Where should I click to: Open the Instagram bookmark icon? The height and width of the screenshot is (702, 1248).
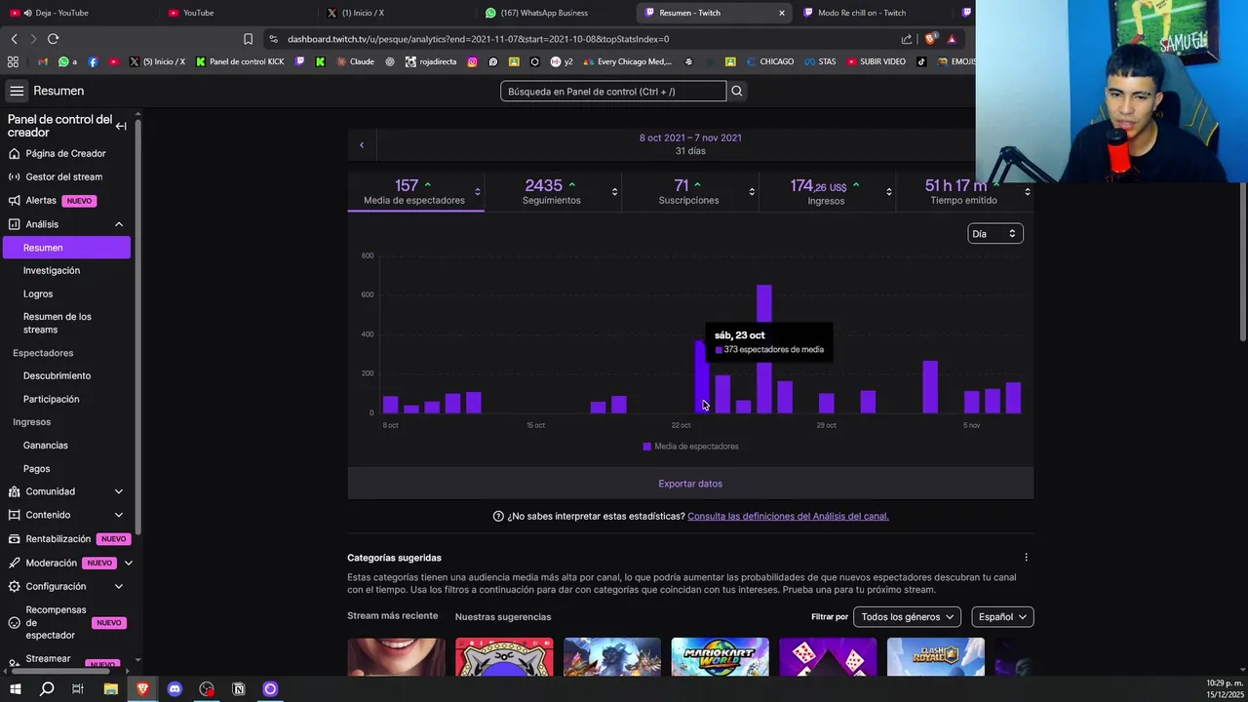click(472, 61)
